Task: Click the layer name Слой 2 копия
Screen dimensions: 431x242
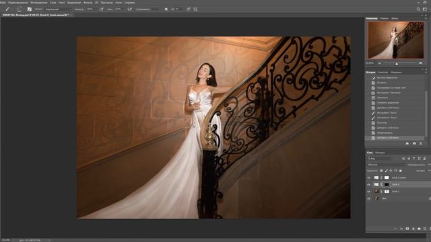Action: point(399,177)
